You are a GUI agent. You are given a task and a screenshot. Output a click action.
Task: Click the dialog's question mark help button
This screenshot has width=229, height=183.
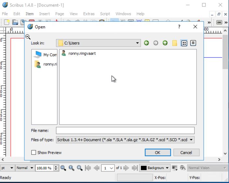179,27
